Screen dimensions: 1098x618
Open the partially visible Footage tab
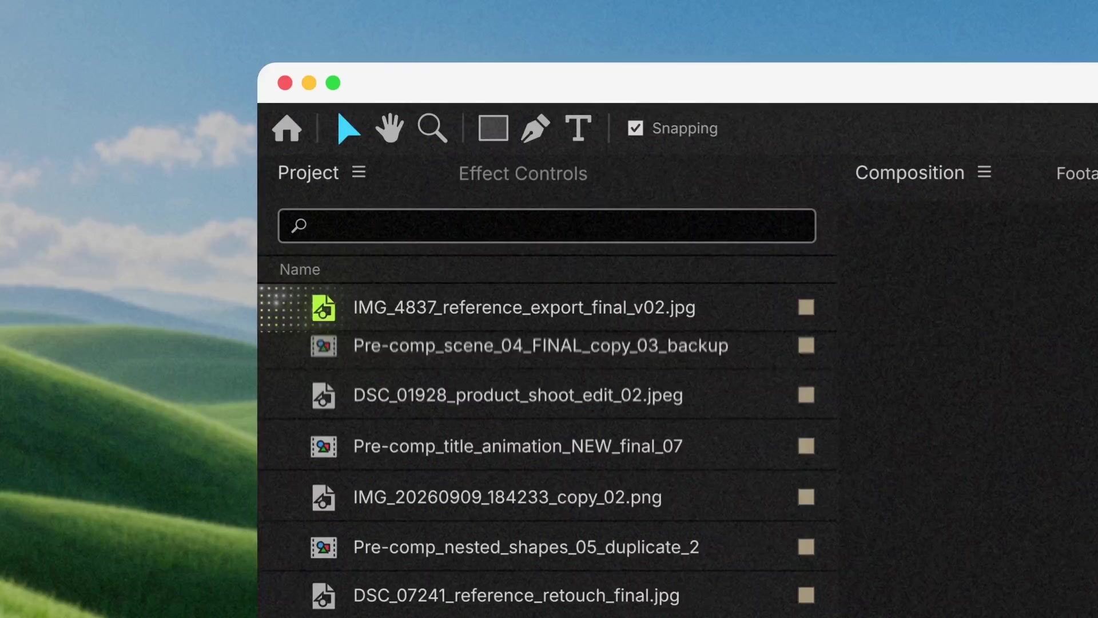click(1077, 173)
